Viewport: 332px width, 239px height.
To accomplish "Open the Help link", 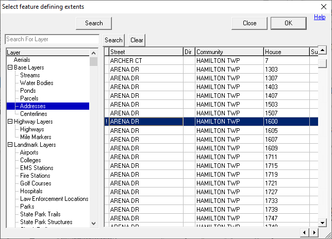I will (320, 18).
